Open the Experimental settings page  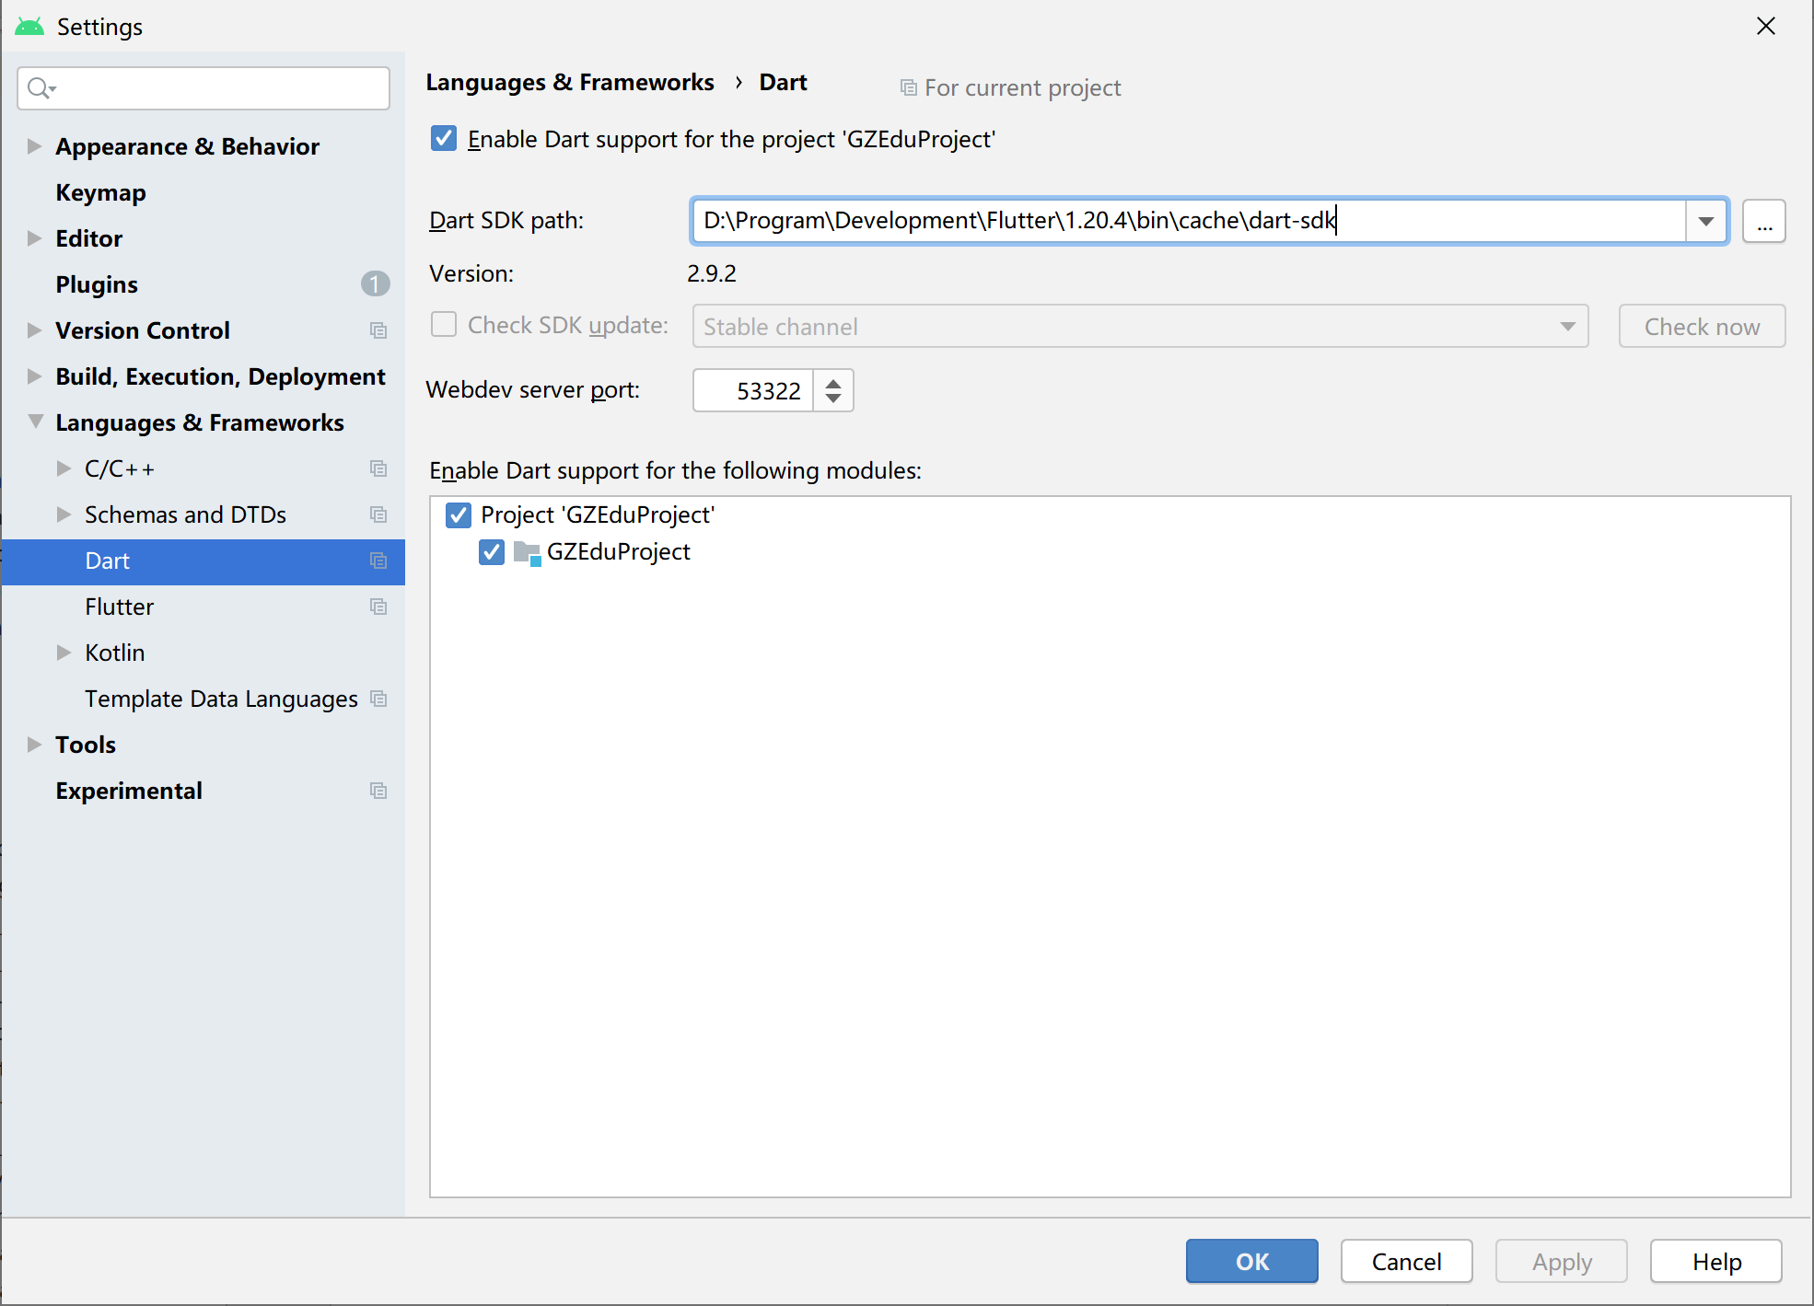coord(129,791)
